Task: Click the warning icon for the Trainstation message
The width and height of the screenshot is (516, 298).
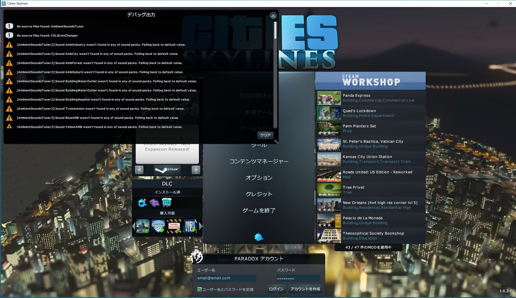Action: tap(9, 108)
